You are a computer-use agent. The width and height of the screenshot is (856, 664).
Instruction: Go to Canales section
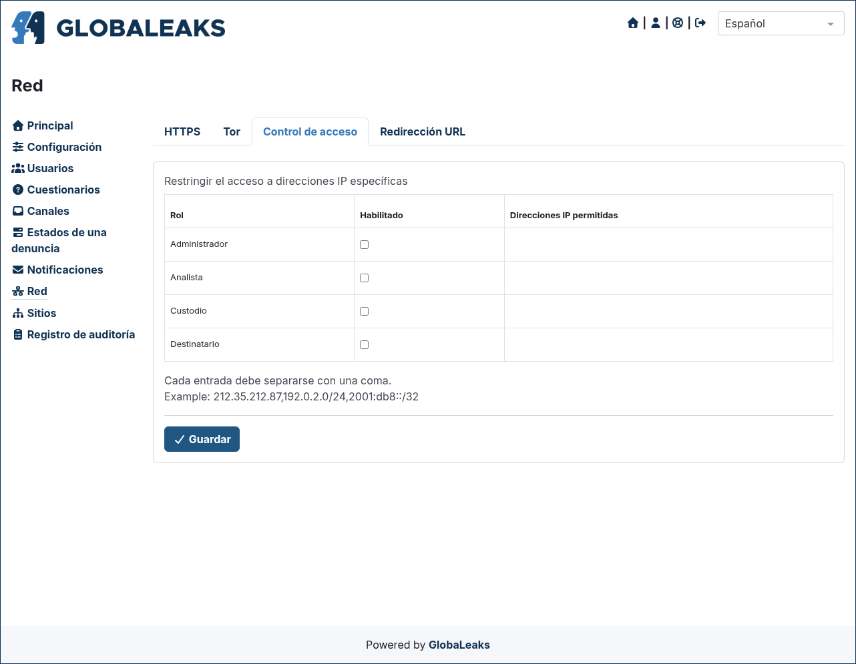click(41, 211)
